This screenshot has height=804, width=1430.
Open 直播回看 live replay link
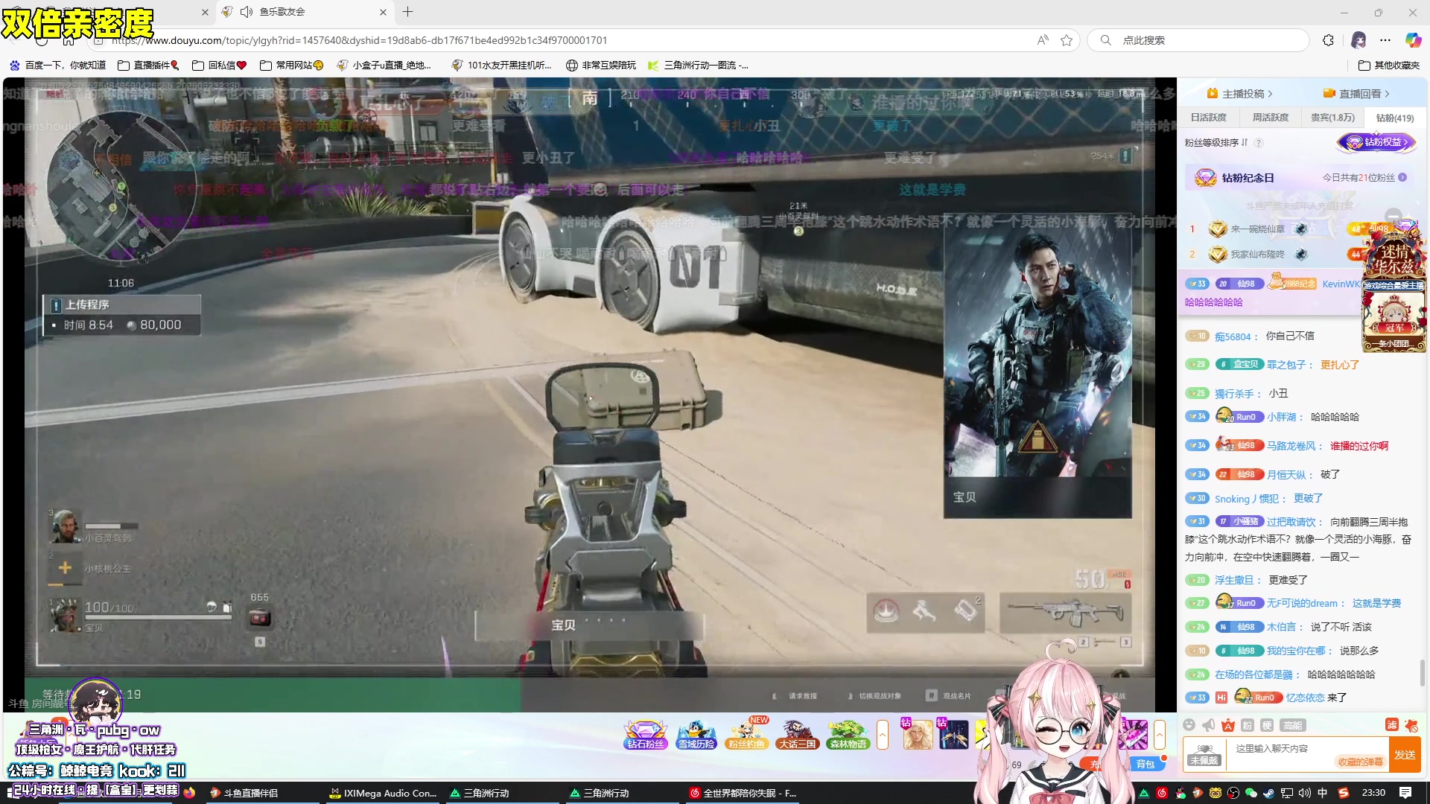(x=1356, y=94)
